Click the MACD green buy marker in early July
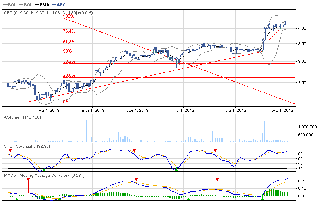Viewport: 318px width, 201px height. coord(188,199)
